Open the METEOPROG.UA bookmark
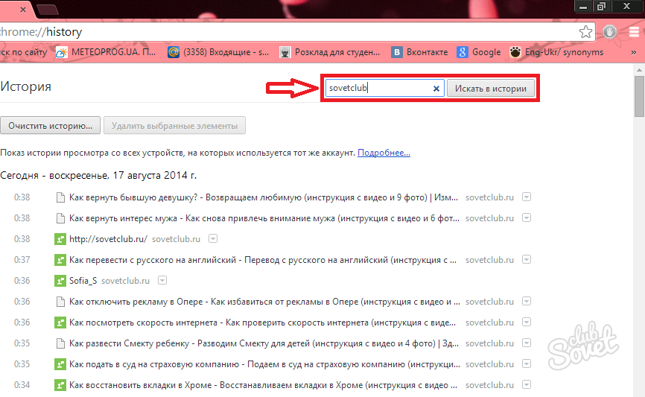The width and height of the screenshot is (645, 397). click(x=106, y=52)
